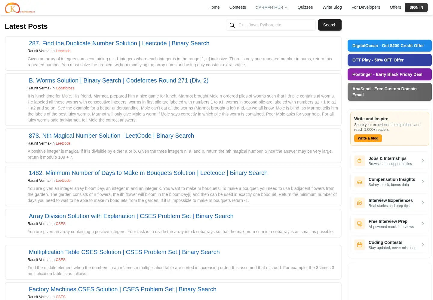This screenshot has height=300, width=433.
Task: Open the 878. Nth Magical Number post
Action: 111,136
